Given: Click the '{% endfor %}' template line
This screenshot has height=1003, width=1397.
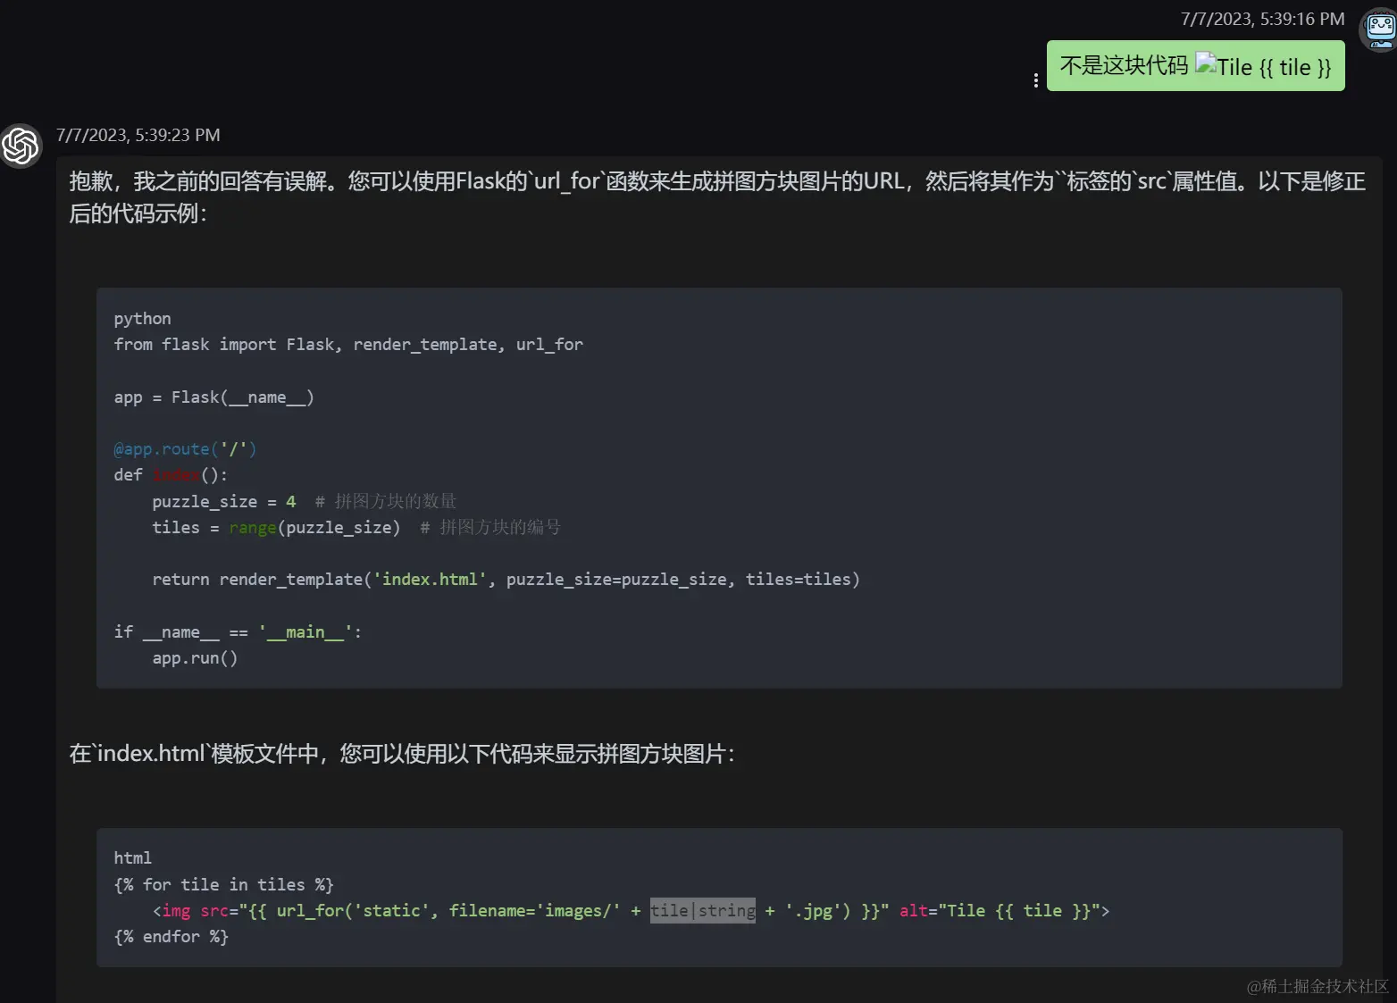Looking at the screenshot, I should click(171, 937).
